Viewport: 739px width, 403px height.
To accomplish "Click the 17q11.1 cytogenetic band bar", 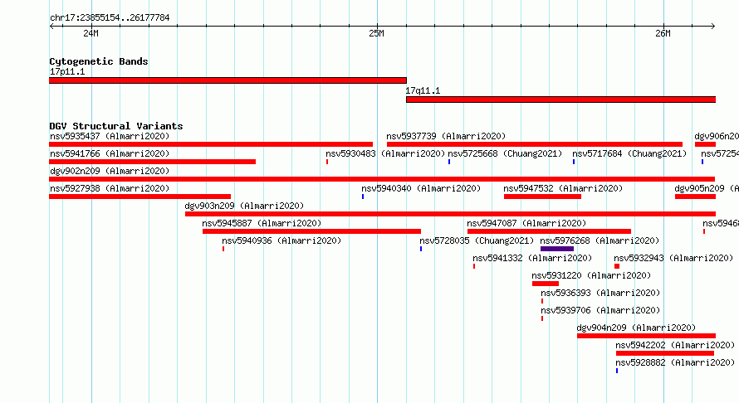I will 560,100.
